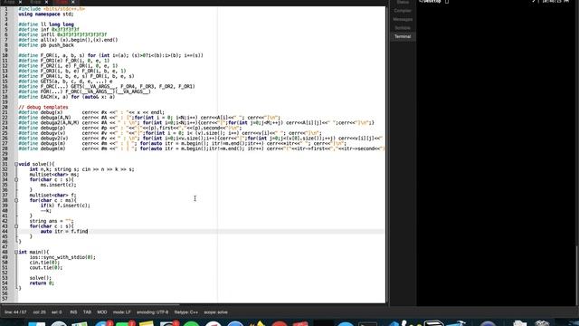Collapse the for loop fold at line 34
The image size is (579, 326).
pyautogui.click(x=16, y=179)
